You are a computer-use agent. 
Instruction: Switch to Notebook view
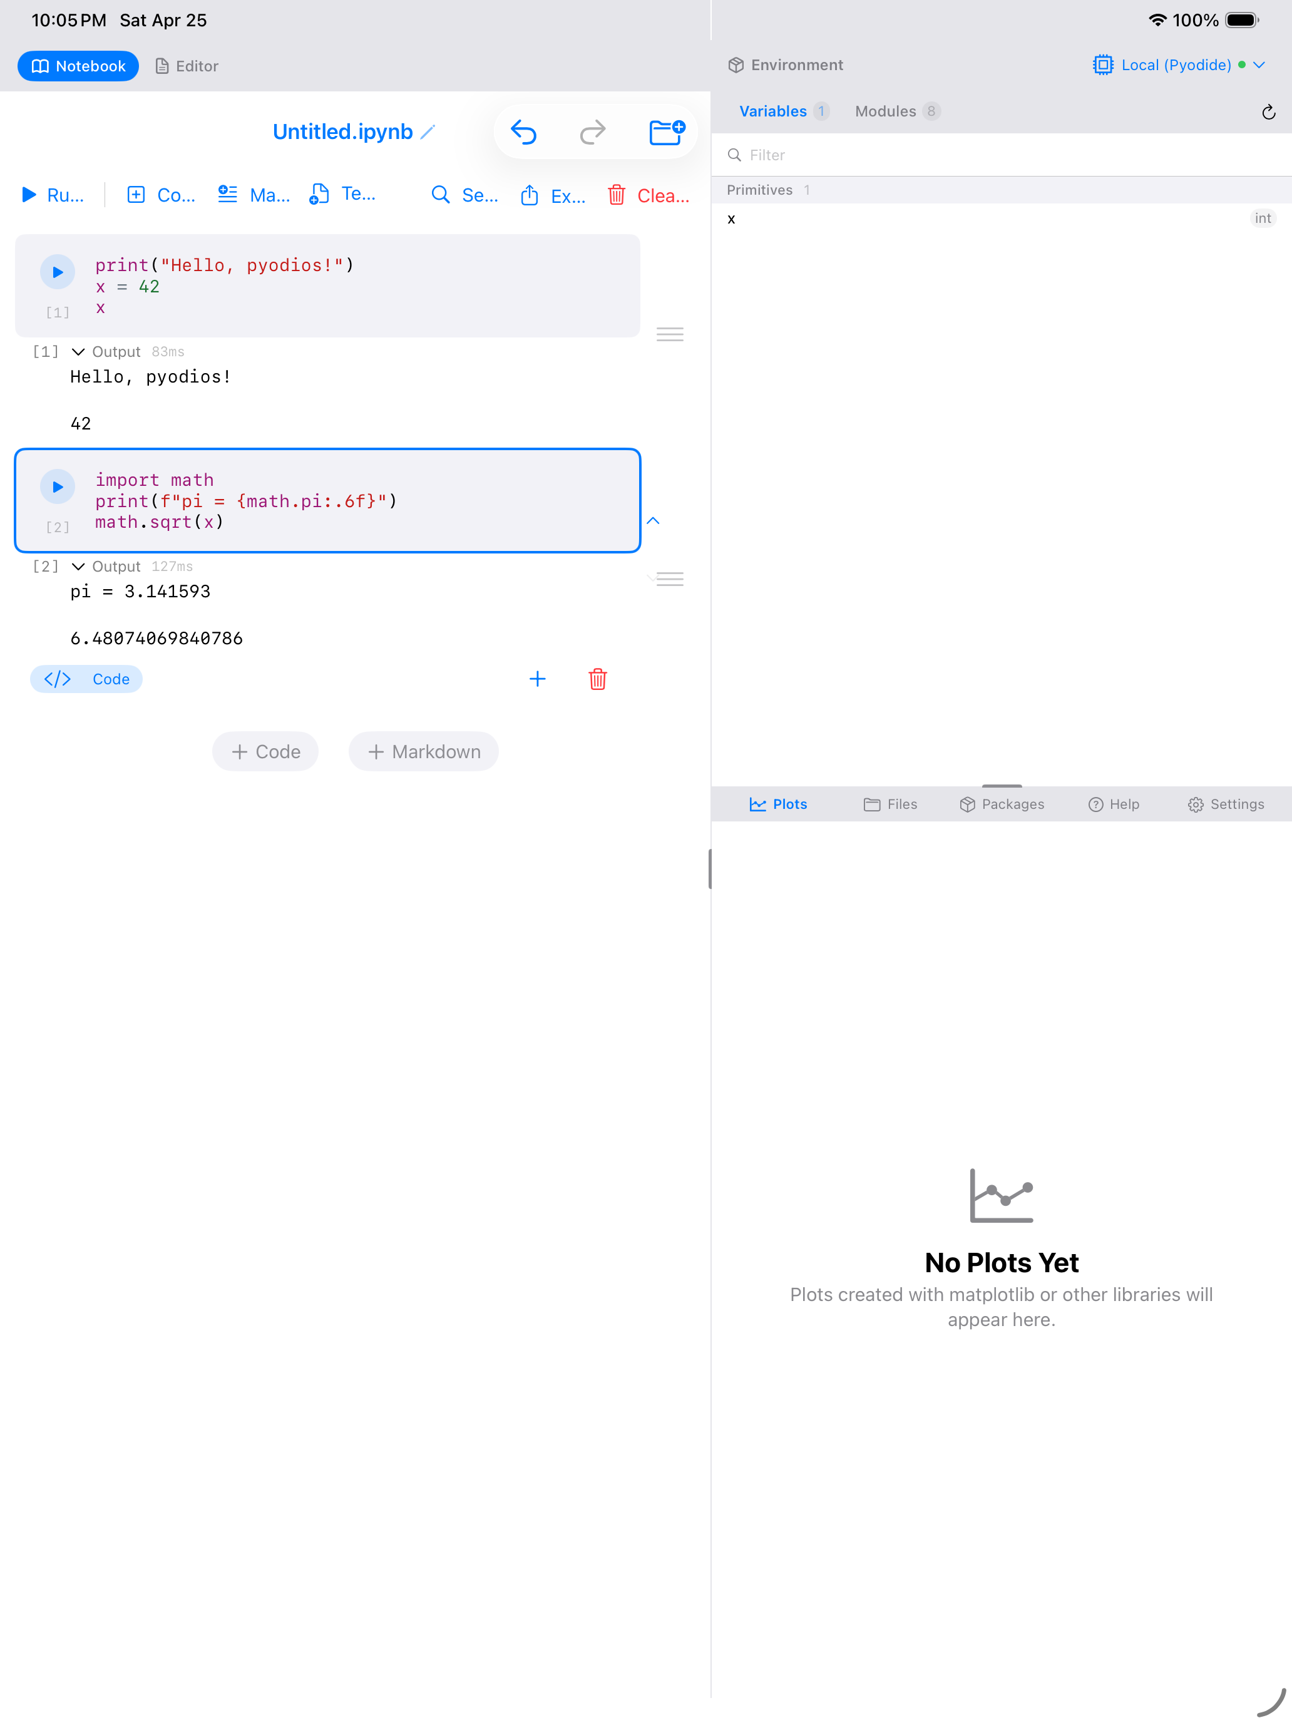pyautogui.click(x=78, y=66)
